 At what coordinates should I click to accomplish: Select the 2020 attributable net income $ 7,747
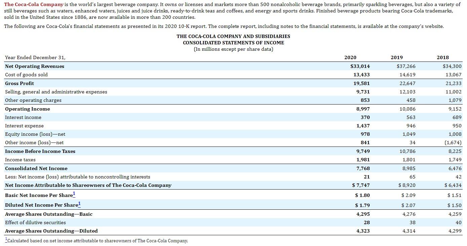click(361, 185)
